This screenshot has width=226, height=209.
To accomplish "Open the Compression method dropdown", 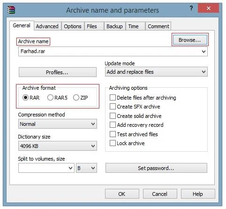I will 58,124.
